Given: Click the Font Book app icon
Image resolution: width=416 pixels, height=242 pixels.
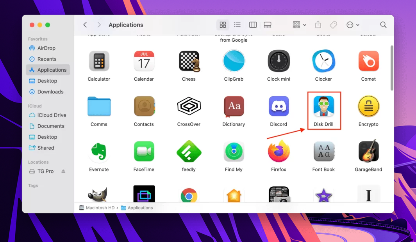Looking at the screenshot, I should coord(324,152).
